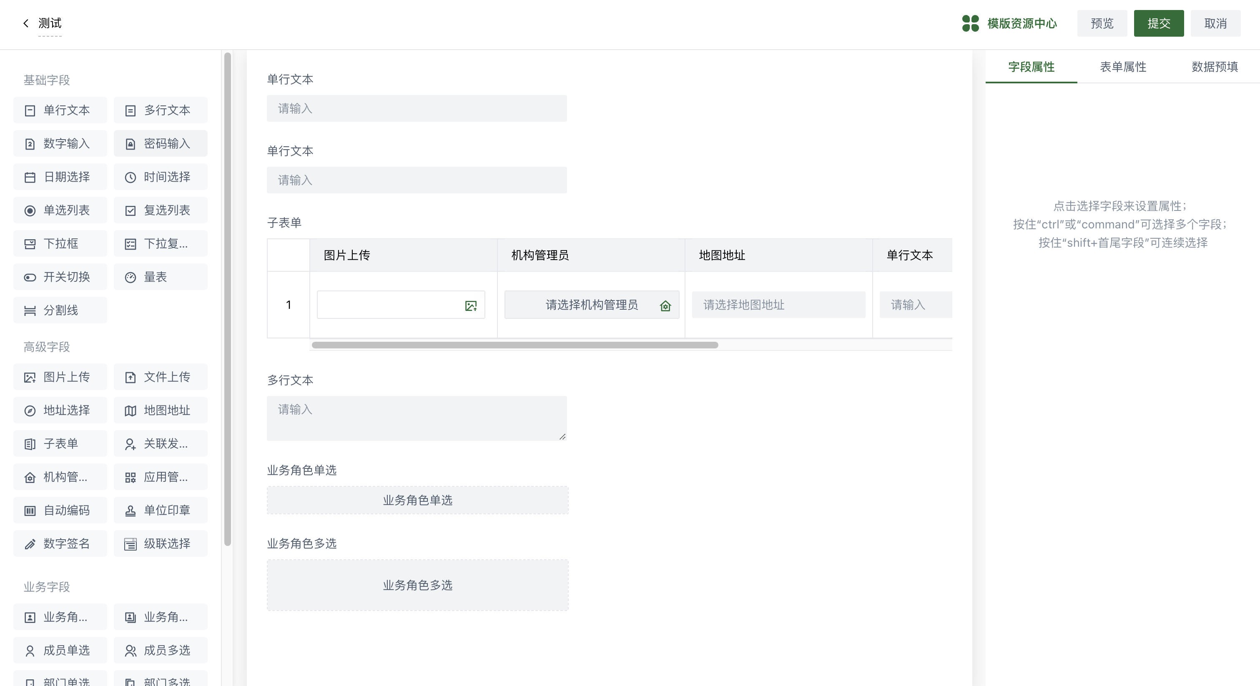Click the 业务角色单选 dashed selector box
1260x686 pixels.
(417, 500)
